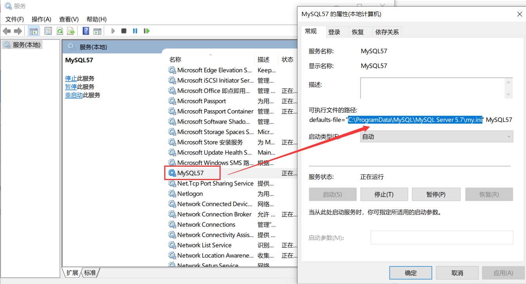The image size is (526, 284).
Task: Click the 重启动 link for this service
Action: [x=74, y=95]
